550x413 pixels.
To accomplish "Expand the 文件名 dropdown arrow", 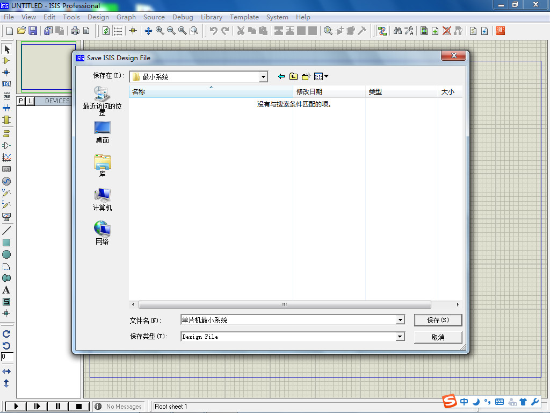I will (400, 320).
